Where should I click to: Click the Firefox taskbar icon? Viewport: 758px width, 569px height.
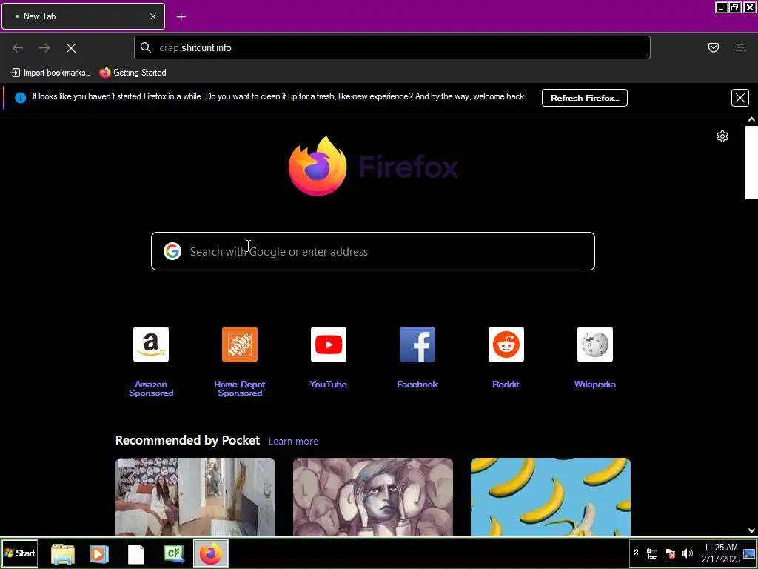(x=211, y=553)
